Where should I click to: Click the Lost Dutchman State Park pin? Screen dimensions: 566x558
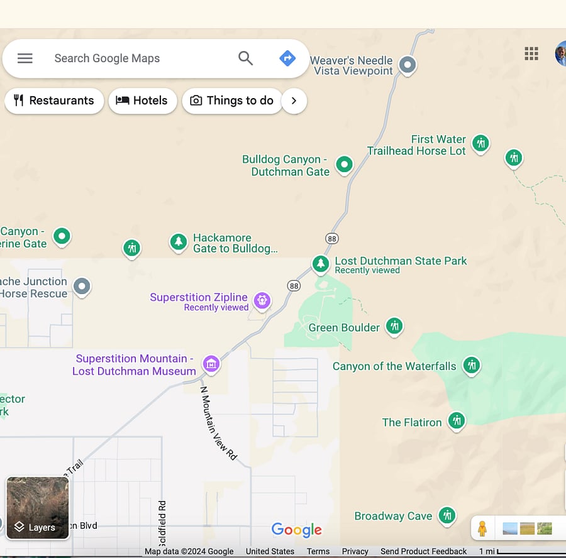pos(321,264)
